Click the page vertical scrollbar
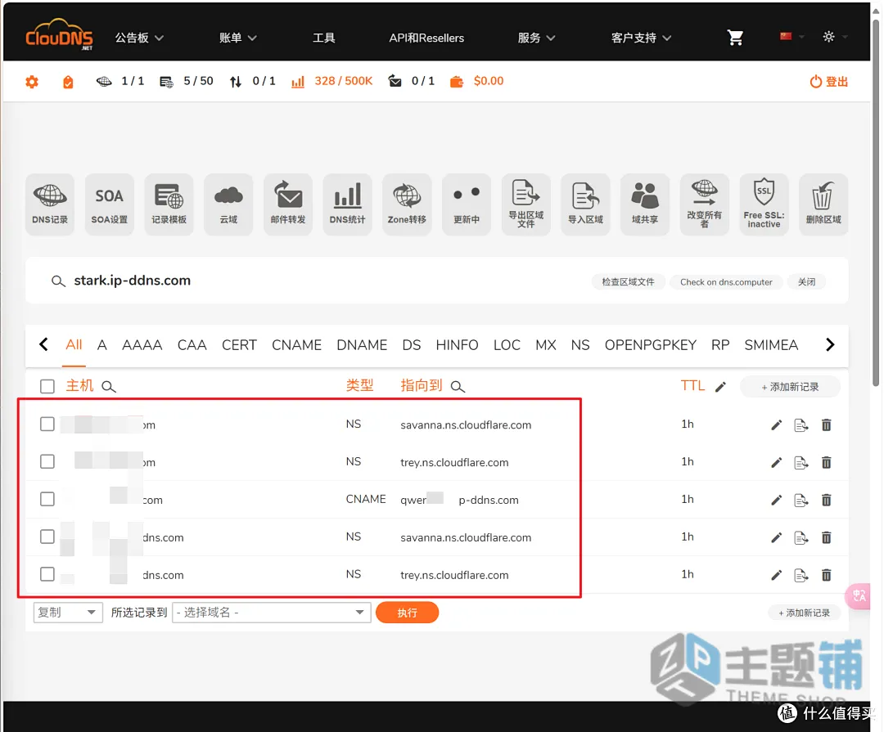This screenshot has height=732, width=884. click(876, 203)
